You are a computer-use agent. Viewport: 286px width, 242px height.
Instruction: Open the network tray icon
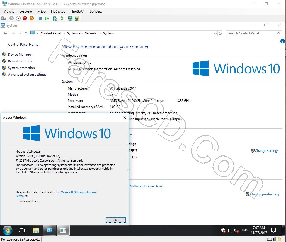pyautogui.click(x=230, y=230)
